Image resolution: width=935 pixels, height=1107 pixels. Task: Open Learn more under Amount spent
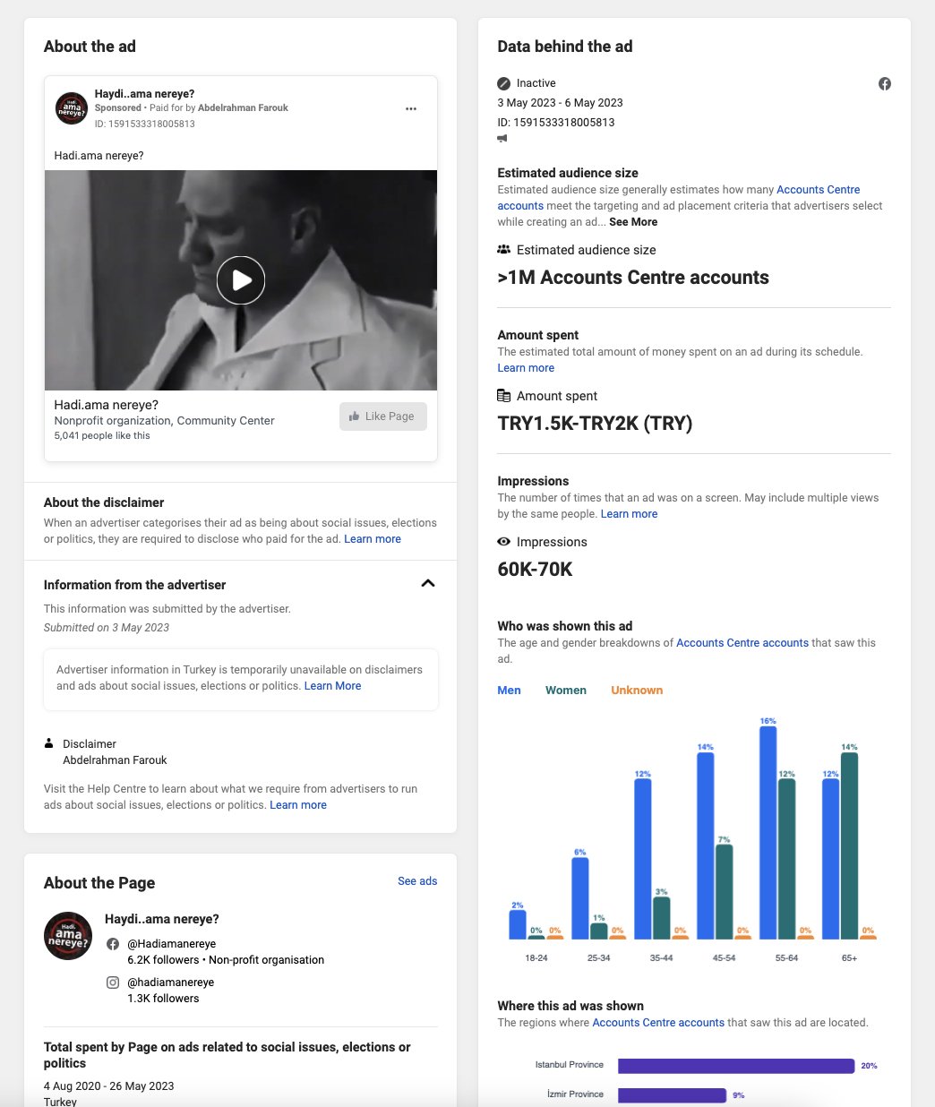point(526,368)
